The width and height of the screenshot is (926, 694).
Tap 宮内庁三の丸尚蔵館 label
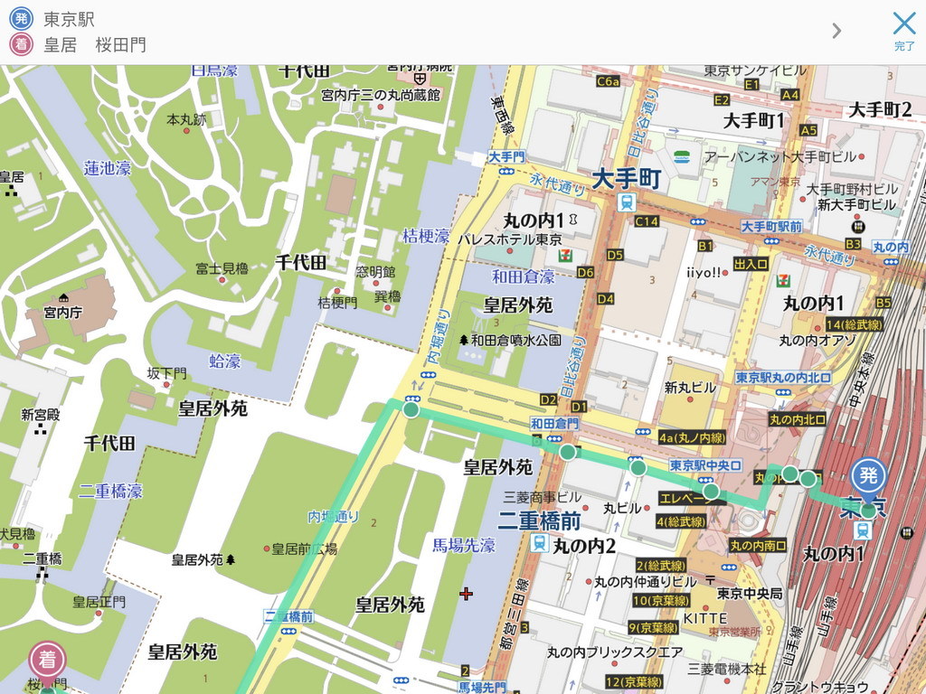(x=381, y=95)
